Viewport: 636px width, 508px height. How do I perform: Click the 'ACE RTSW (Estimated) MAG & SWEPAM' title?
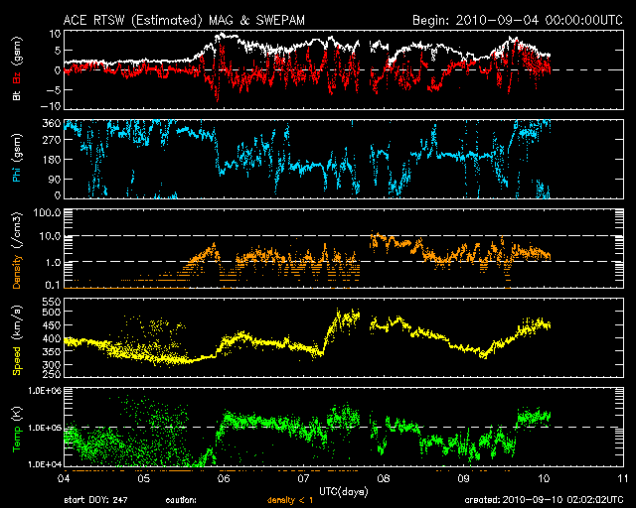point(184,20)
